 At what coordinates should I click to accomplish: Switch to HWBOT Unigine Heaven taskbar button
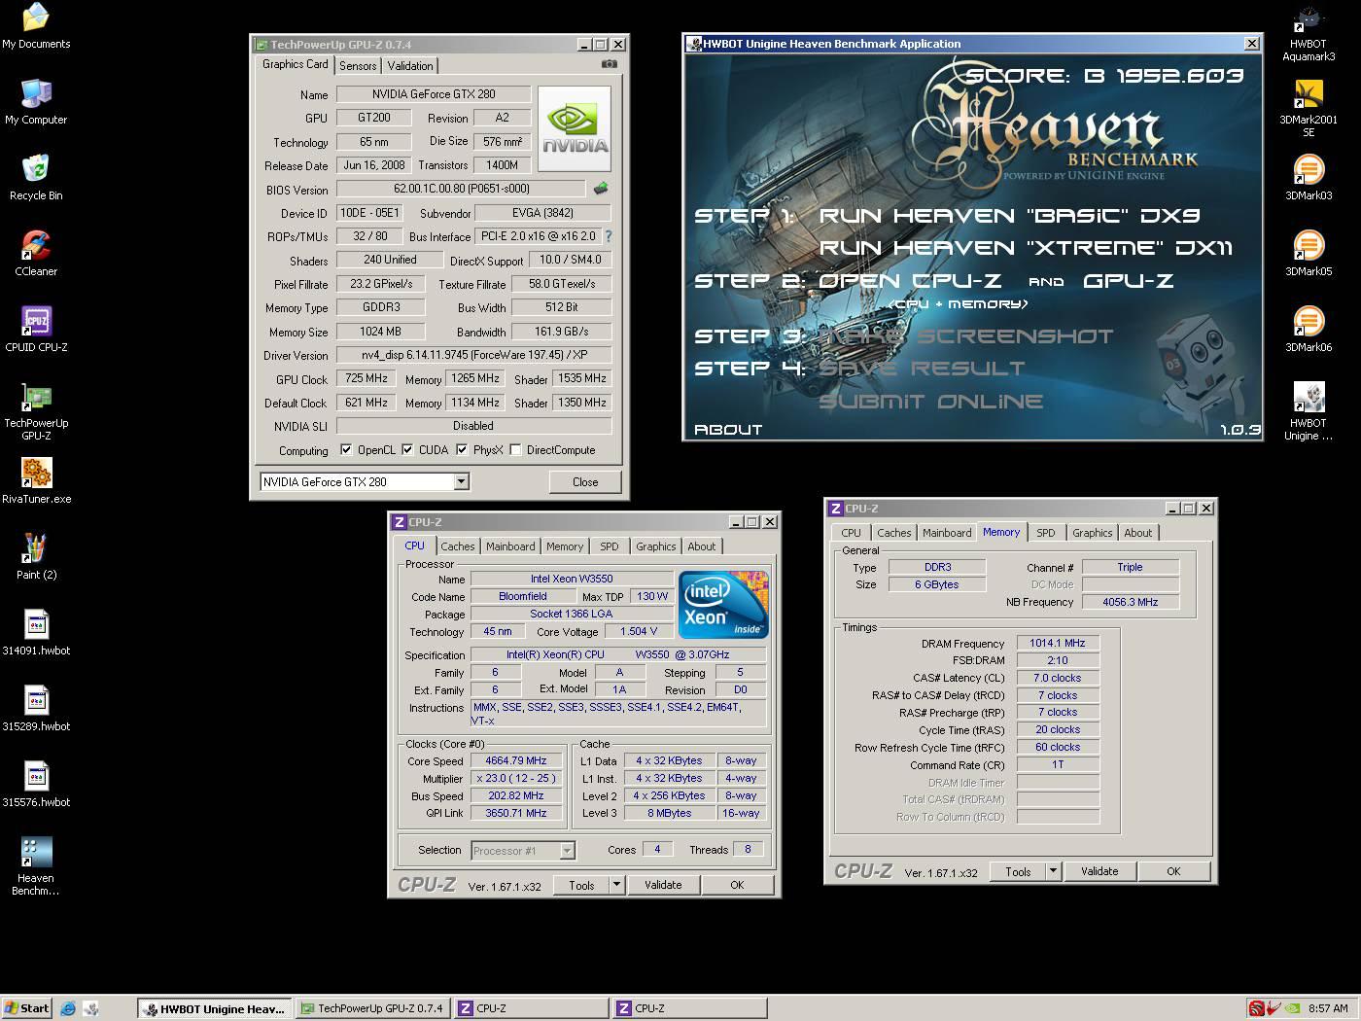(214, 1008)
